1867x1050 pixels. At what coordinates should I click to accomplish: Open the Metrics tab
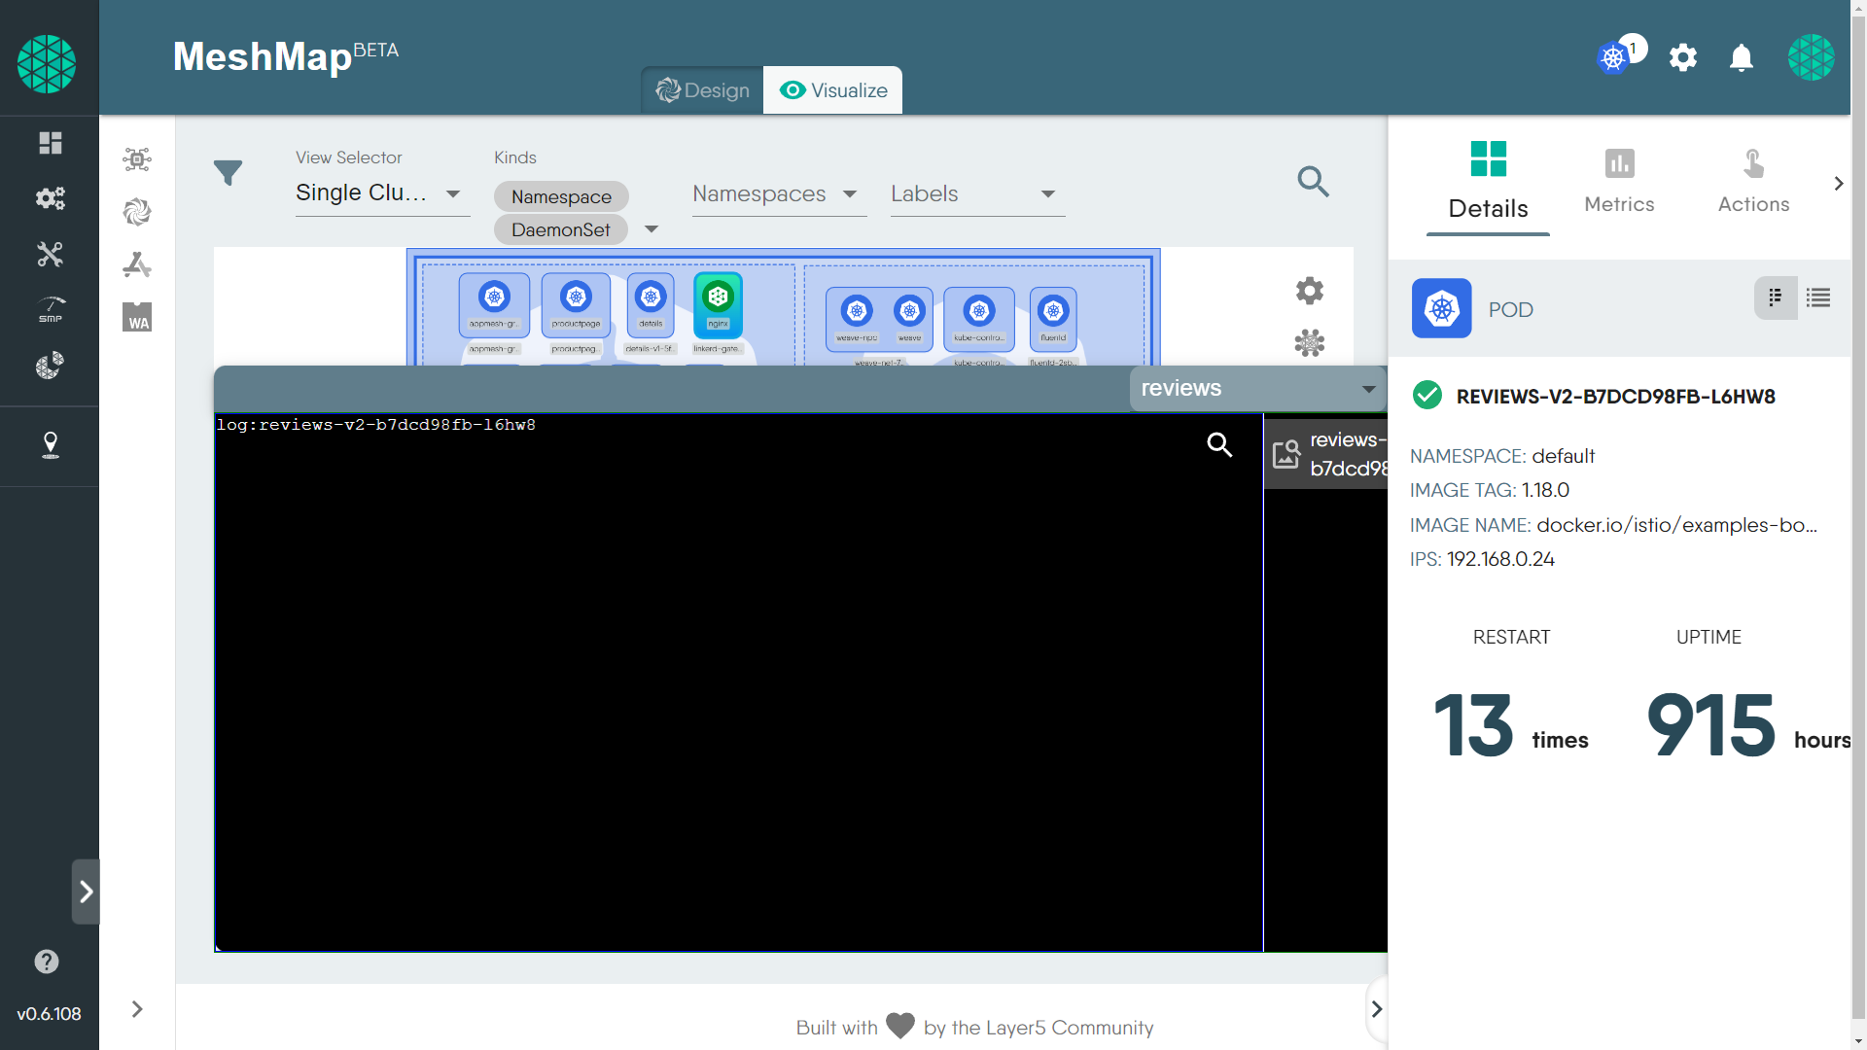[x=1619, y=183]
